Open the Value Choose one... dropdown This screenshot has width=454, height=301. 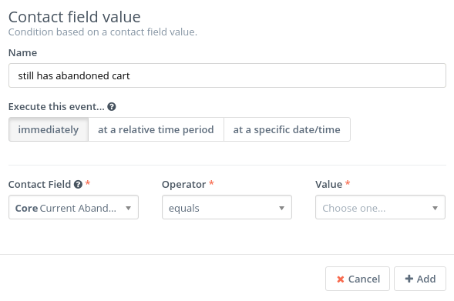tap(380, 207)
